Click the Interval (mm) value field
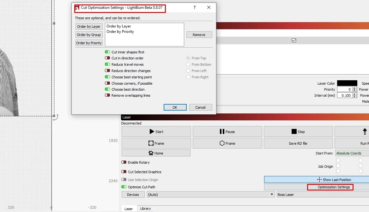 (345, 95)
